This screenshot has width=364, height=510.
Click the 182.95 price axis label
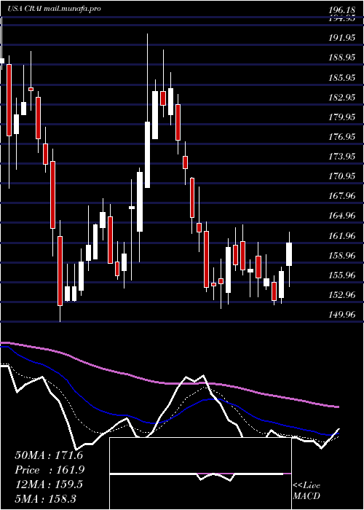(x=341, y=97)
